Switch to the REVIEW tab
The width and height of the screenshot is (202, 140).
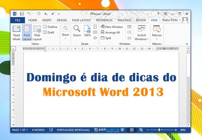tap(141, 20)
